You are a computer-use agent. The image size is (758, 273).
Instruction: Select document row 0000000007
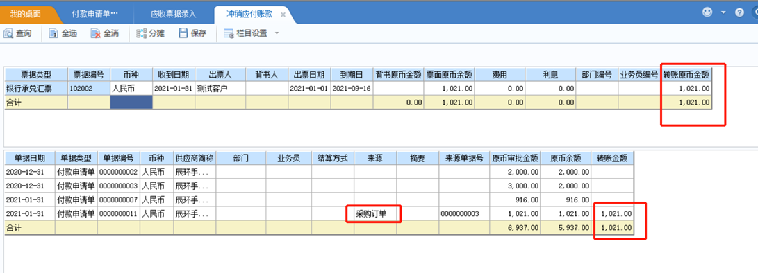319,200
